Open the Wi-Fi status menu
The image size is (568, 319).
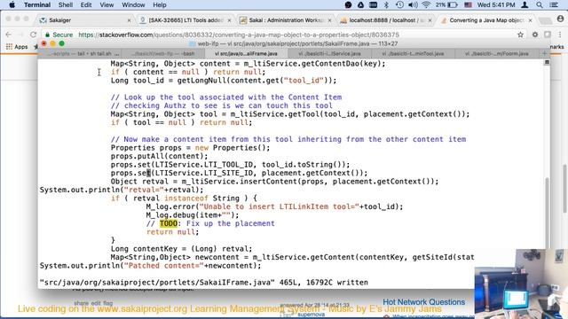[426, 4]
